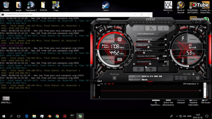
Task: Click driver version 390.65 text
Action: 144,80
